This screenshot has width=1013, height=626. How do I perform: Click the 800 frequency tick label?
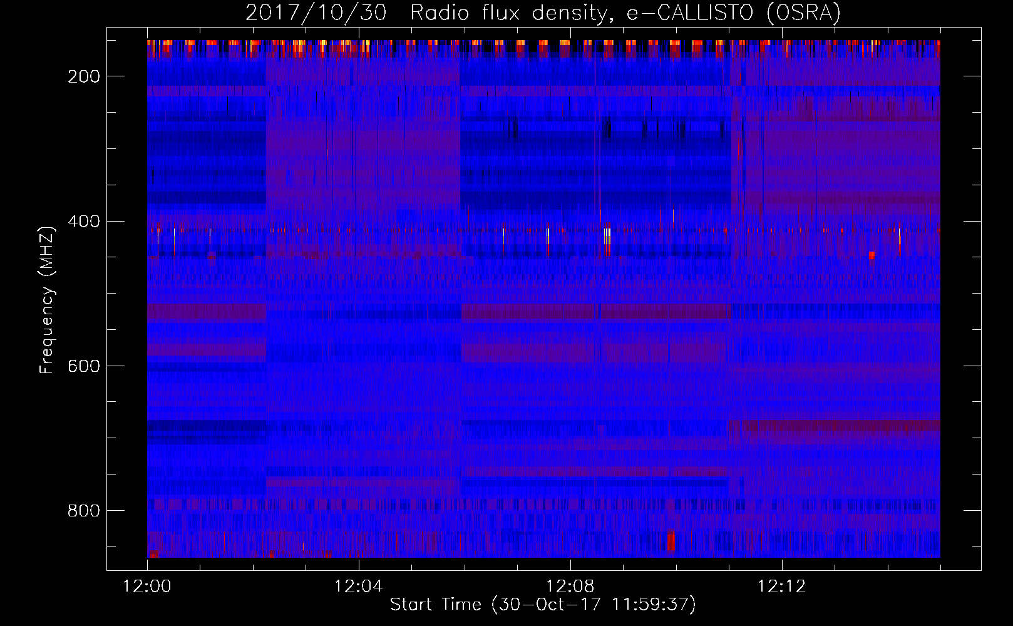84,511
